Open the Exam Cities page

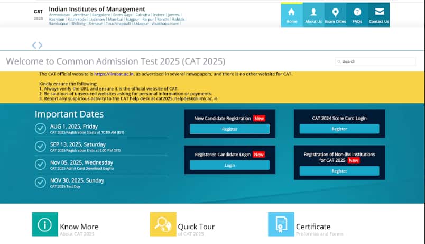click(x=335, y=15)
